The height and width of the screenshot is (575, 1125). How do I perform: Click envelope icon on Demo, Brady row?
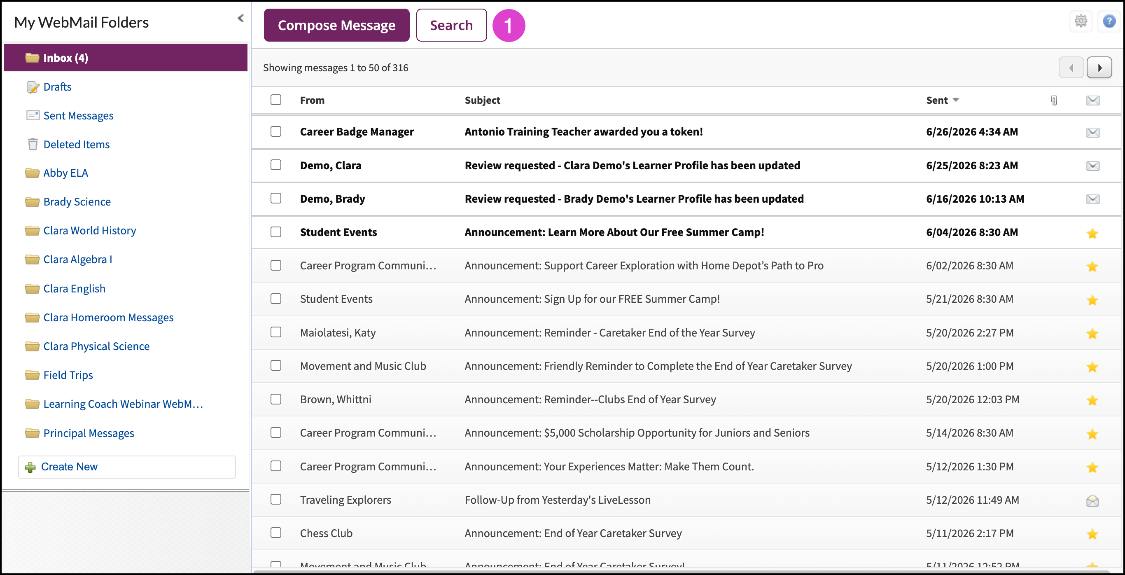coord(1093,199)
